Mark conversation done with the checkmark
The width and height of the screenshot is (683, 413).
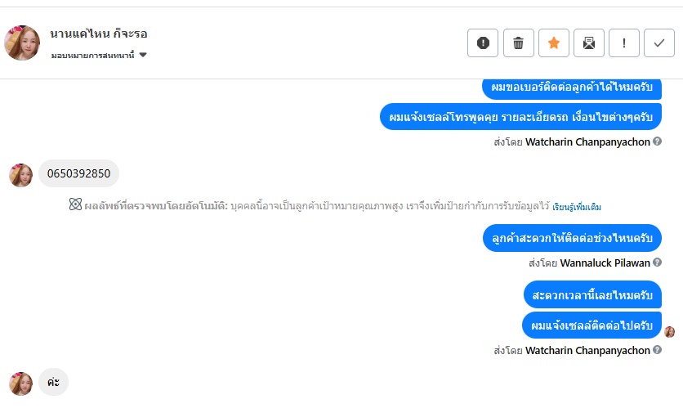(x=659, y=43)
